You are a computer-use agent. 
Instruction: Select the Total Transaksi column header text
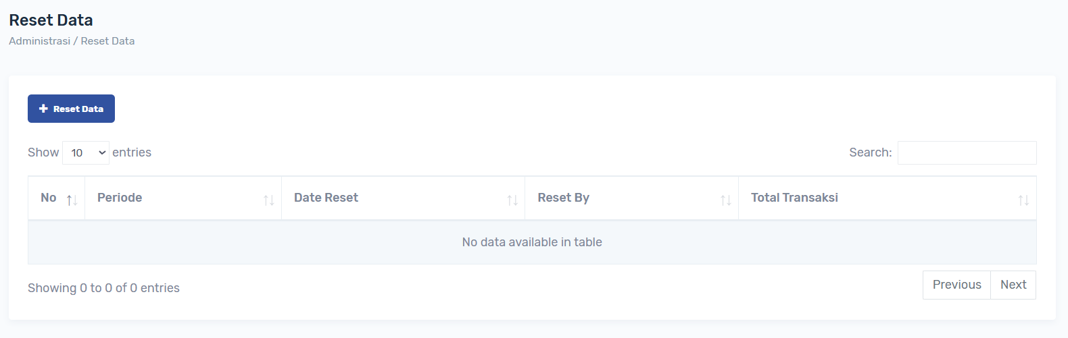(794, 198)
